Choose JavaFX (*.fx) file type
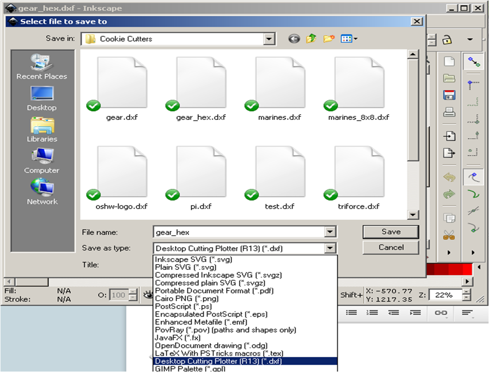This screenshot has height=372, width=489. coord(245,337)
